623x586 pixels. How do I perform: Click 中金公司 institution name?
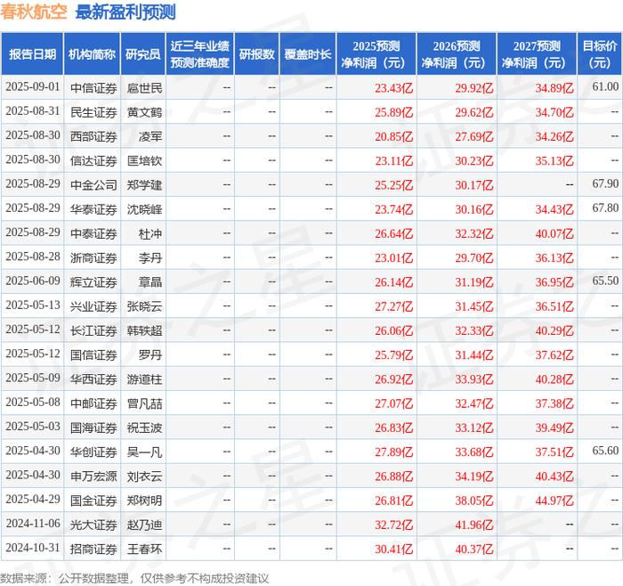click(x=93, y=185)
